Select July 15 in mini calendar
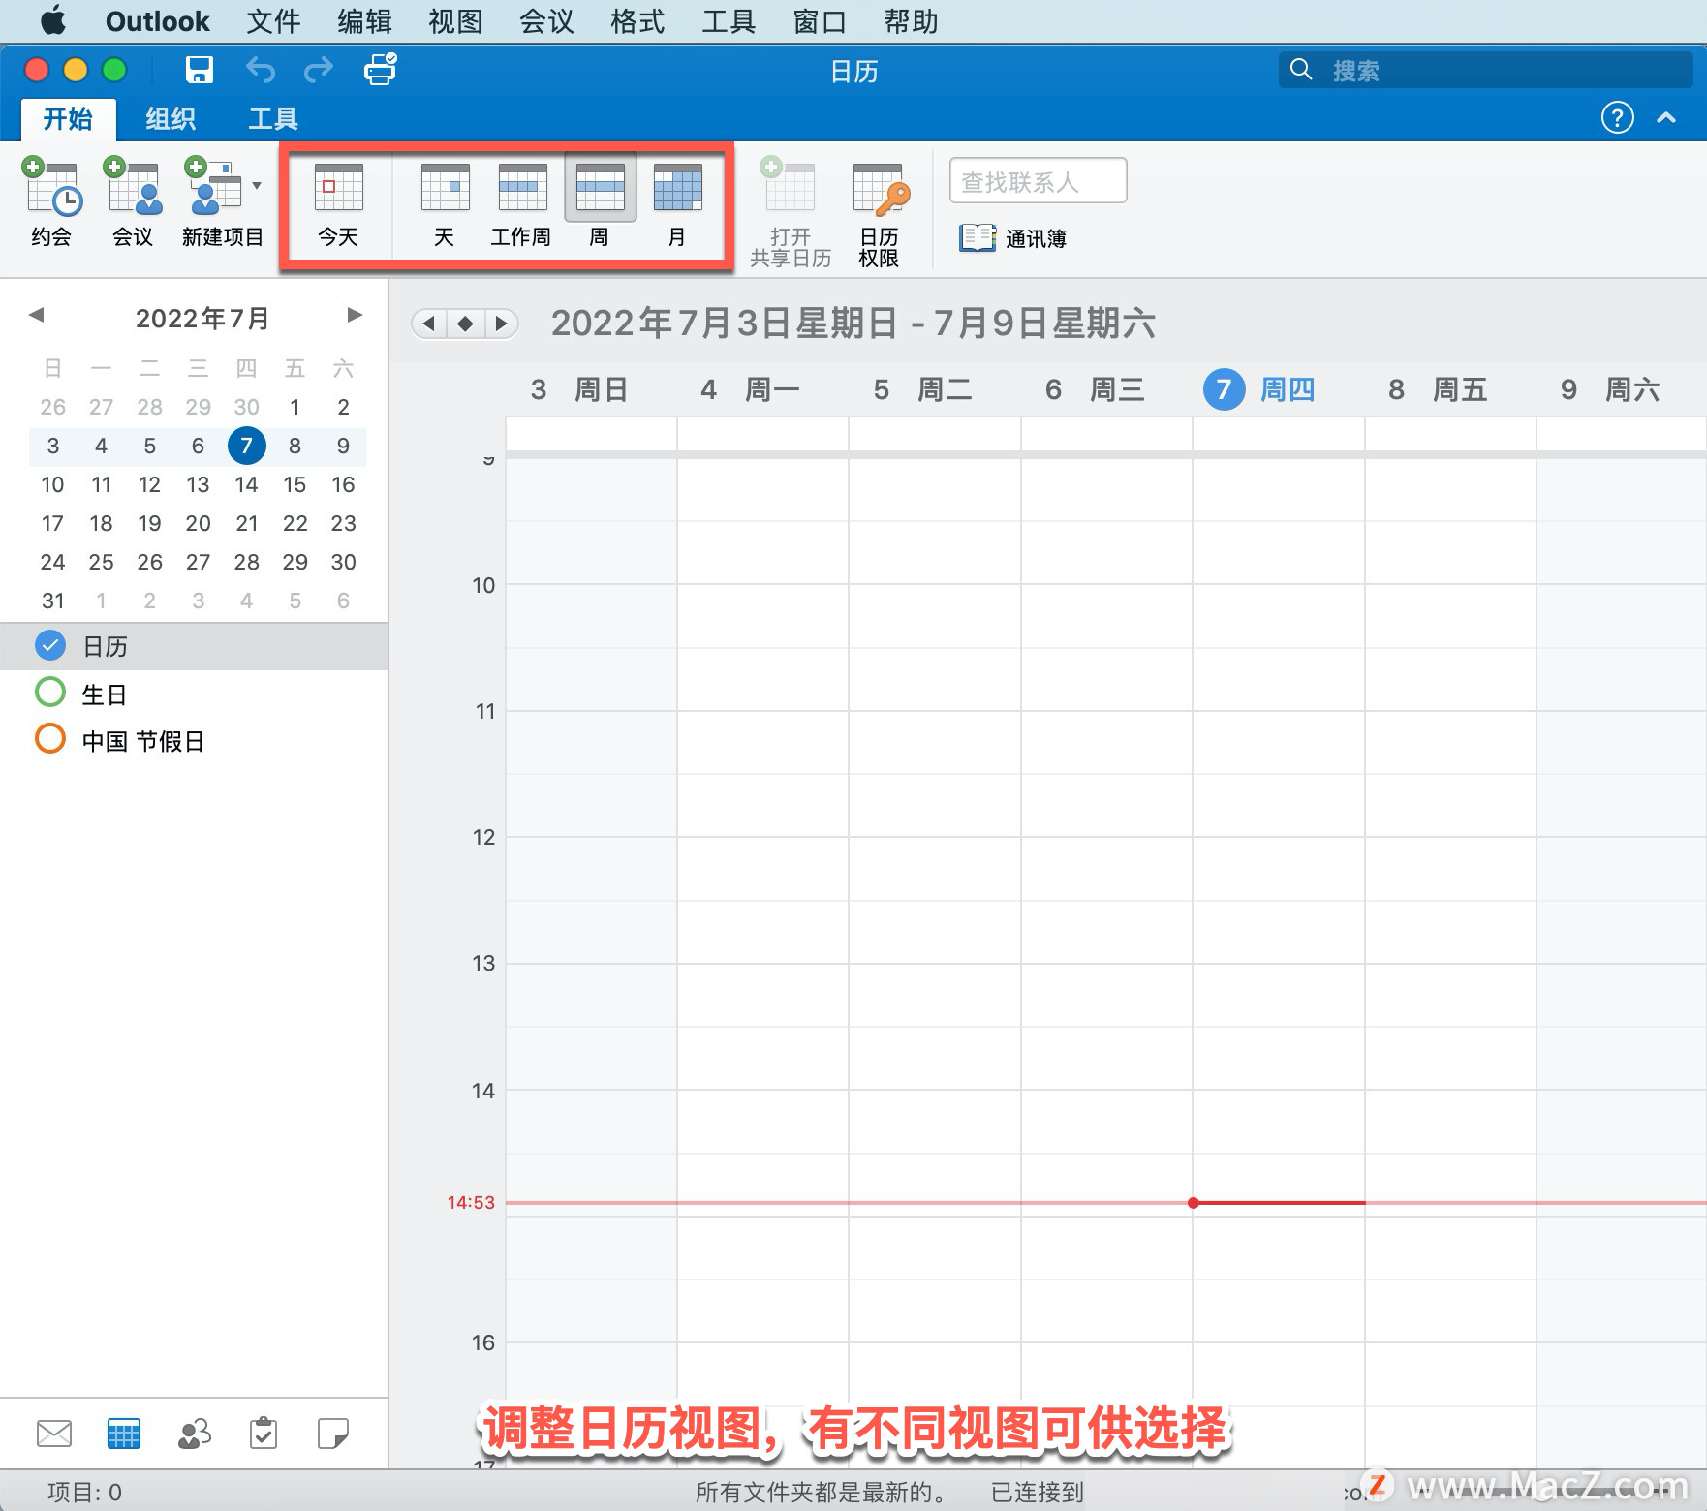1707x1511 pixels. point(295,484)
